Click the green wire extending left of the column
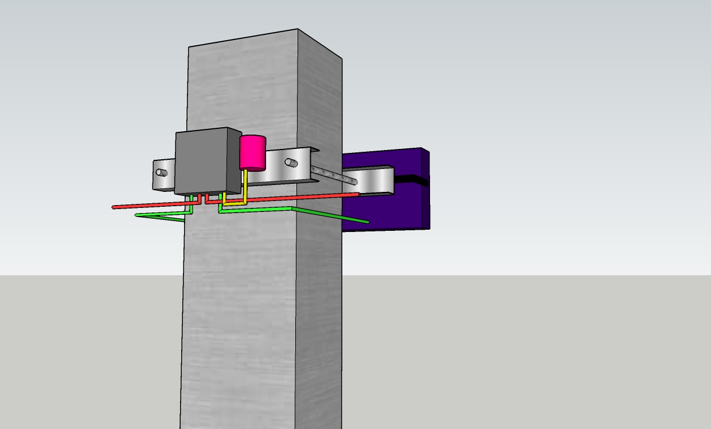The image size is (711, 429). [163, 214]
